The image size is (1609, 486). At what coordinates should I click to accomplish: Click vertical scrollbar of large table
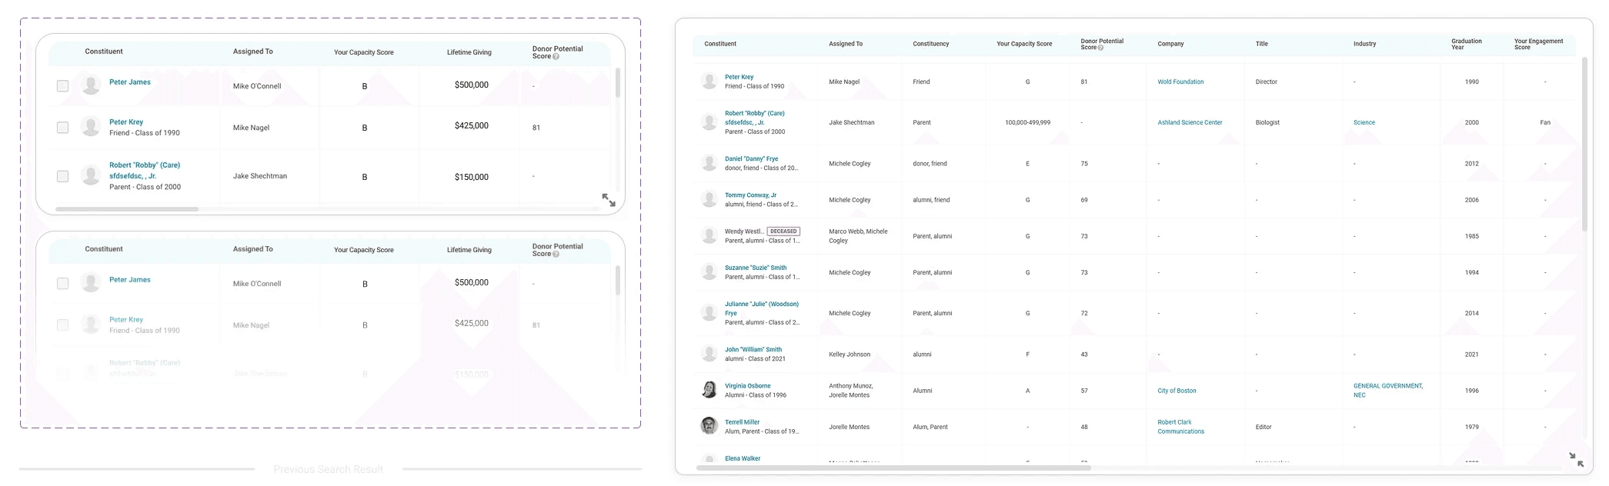(1584, 144)
